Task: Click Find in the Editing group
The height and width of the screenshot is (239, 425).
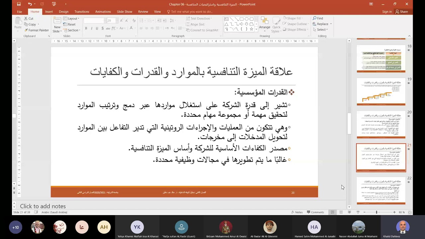Action: coord(318,18)
